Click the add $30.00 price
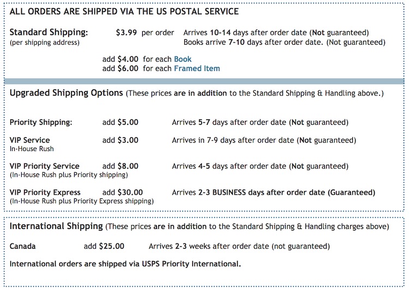This screenshot has height=290, width=409. [123, 192]
